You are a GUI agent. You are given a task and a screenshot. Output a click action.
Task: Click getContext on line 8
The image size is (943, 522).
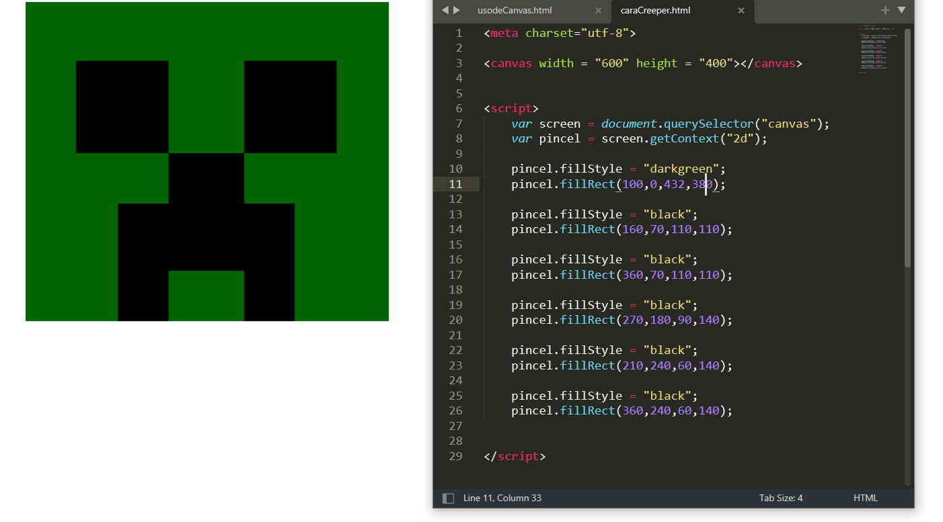685,139
